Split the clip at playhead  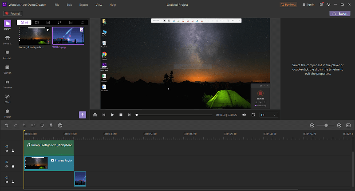pyautogui.click(x=33, y=125)
